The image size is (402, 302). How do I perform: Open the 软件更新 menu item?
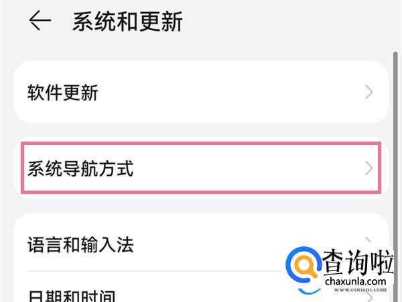pyautogui.click(x=201, y=93)
